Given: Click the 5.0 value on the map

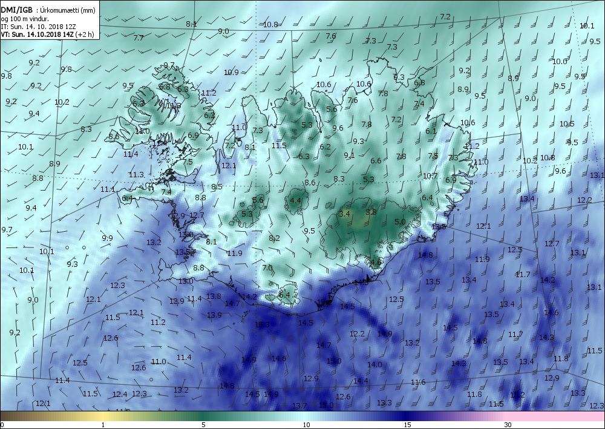Looking at the screenshot, I should pyautogui.click(x=400, y=221).
